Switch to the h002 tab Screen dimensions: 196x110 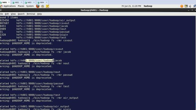pos(17,2)
